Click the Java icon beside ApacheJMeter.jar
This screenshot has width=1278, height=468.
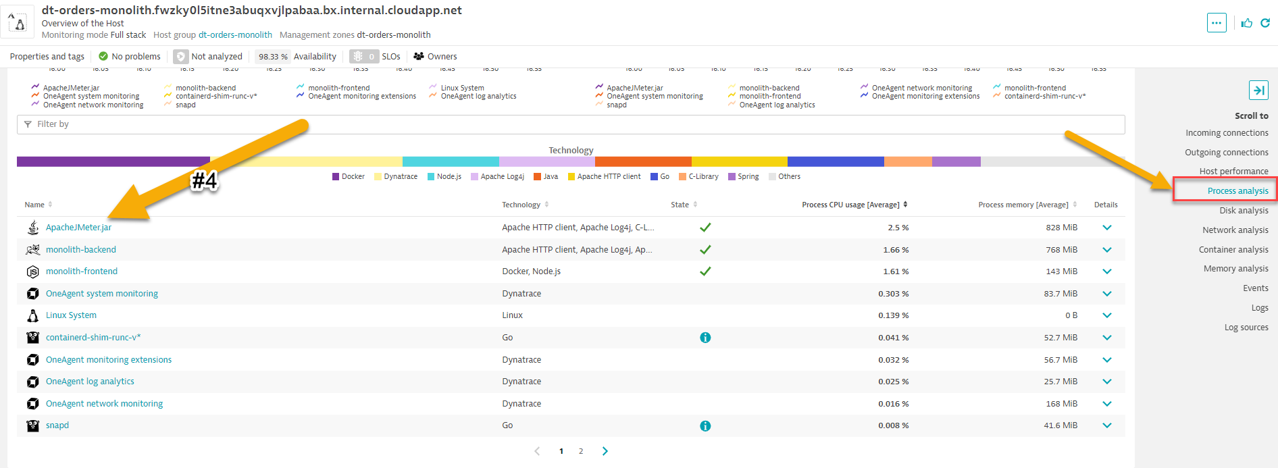[32, 228]
